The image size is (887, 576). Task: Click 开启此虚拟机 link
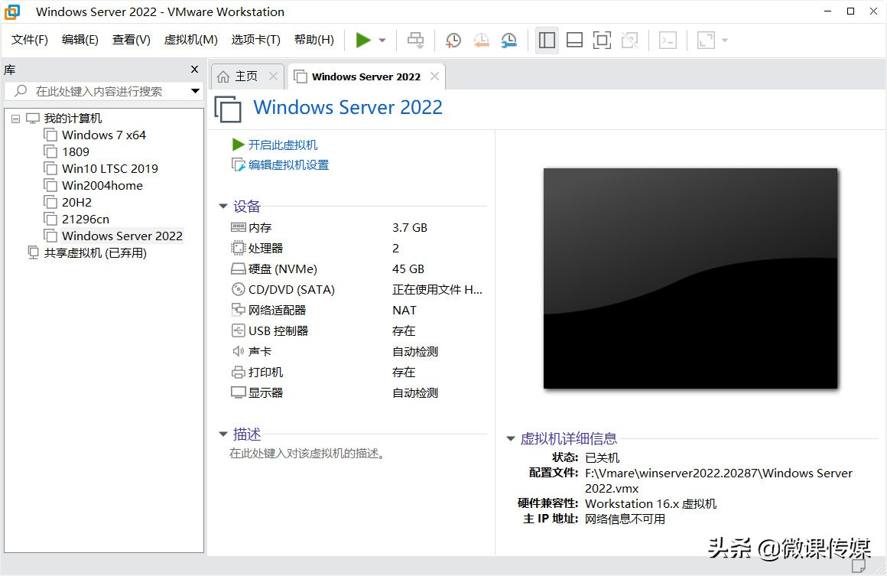pyautogui.click(x=283, y=145)
